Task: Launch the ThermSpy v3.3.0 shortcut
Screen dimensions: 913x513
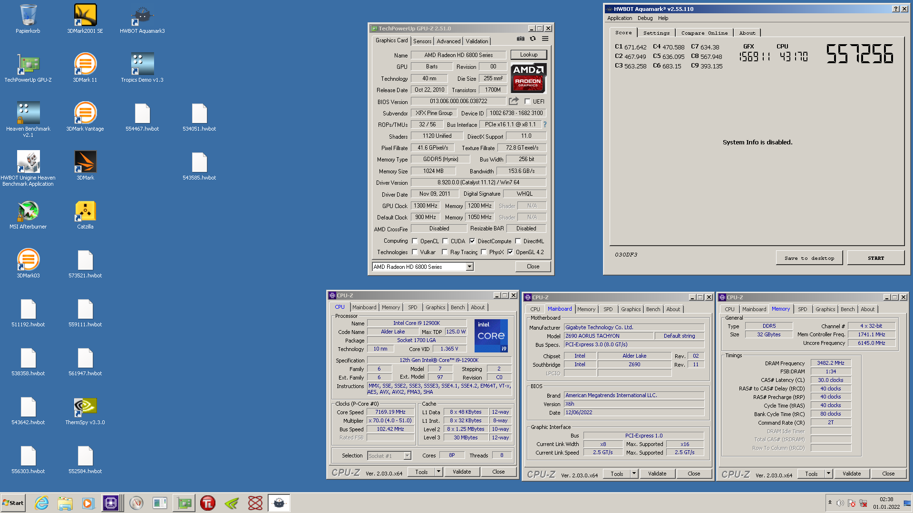Action: point(85,410)
